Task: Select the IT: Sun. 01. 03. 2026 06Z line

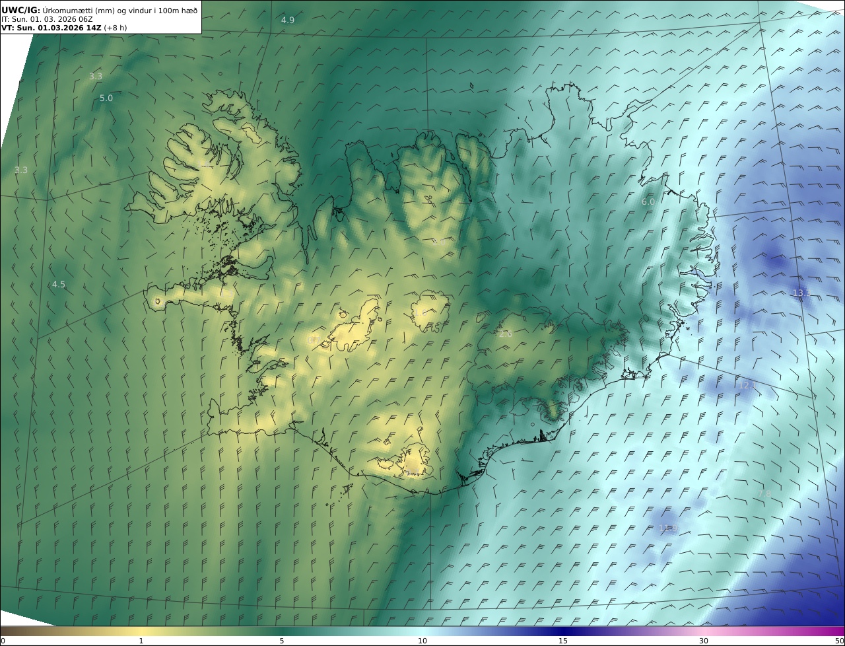Action: tap(47, 19)
